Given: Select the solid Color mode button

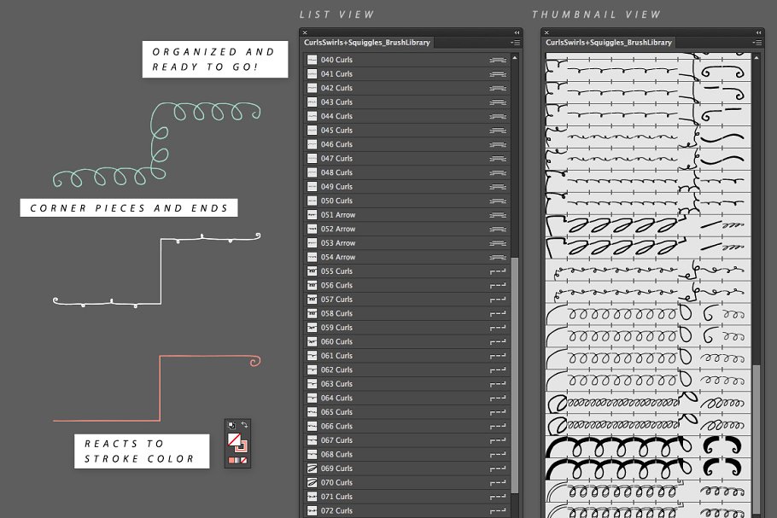Looking at the screenshot, I should 231,461.
